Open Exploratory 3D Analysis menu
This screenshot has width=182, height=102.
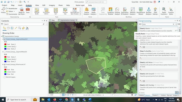[125, 11]
